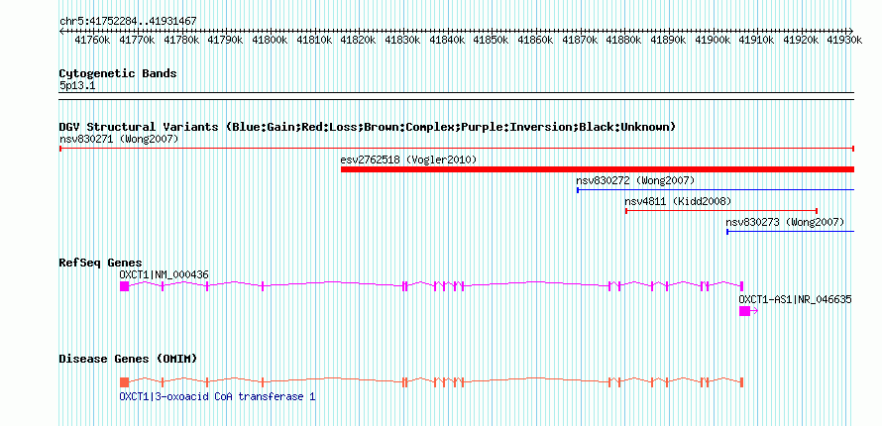Click the thin red nsv830271 loss line
The width and height of the screenshot is (882, 426).
457,149
